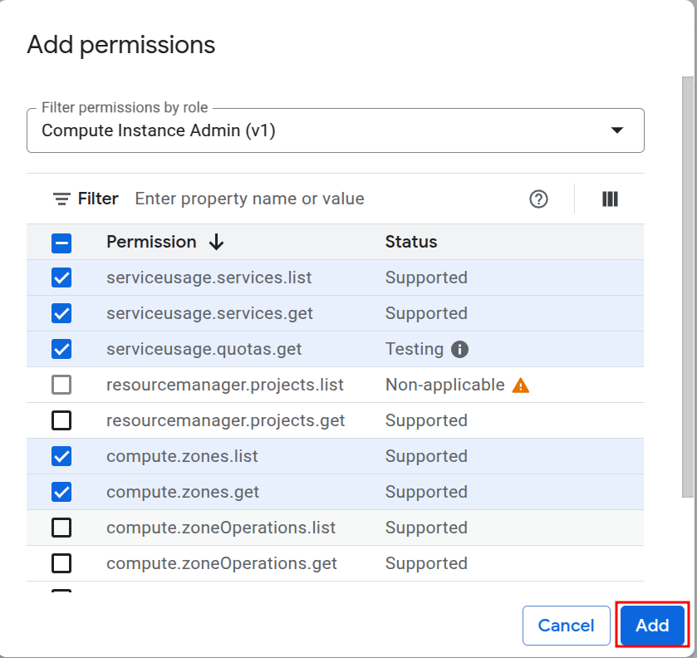Click the filter property input field
697x658 pixels.
tap(249, 199)
